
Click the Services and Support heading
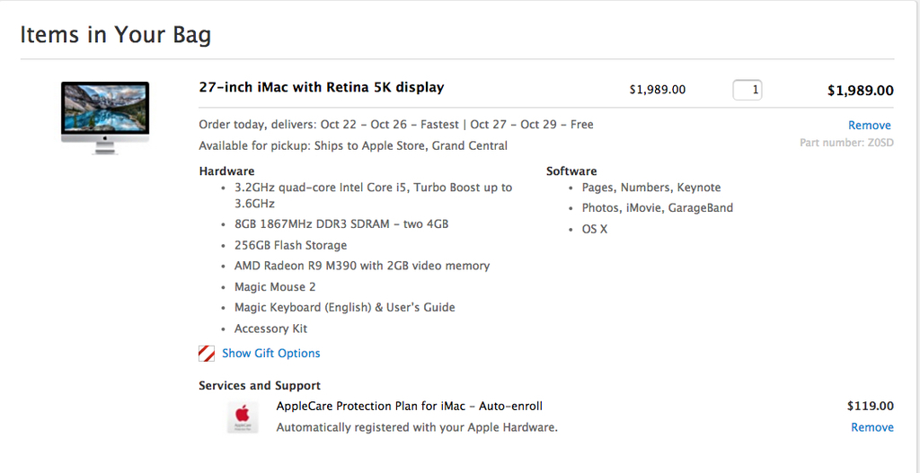tap(260, 386)
